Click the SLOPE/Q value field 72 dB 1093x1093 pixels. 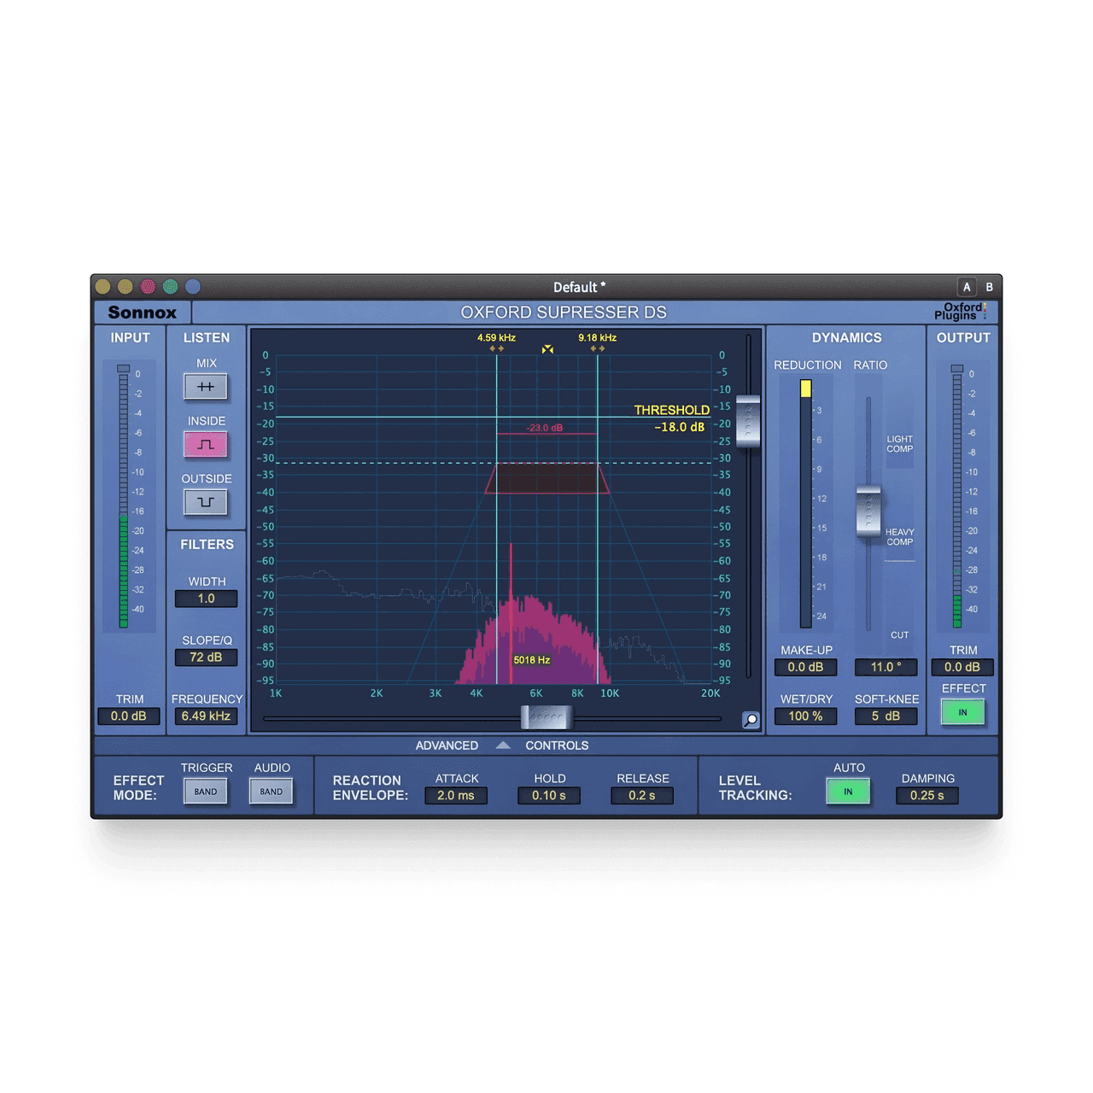coord(206,658)
